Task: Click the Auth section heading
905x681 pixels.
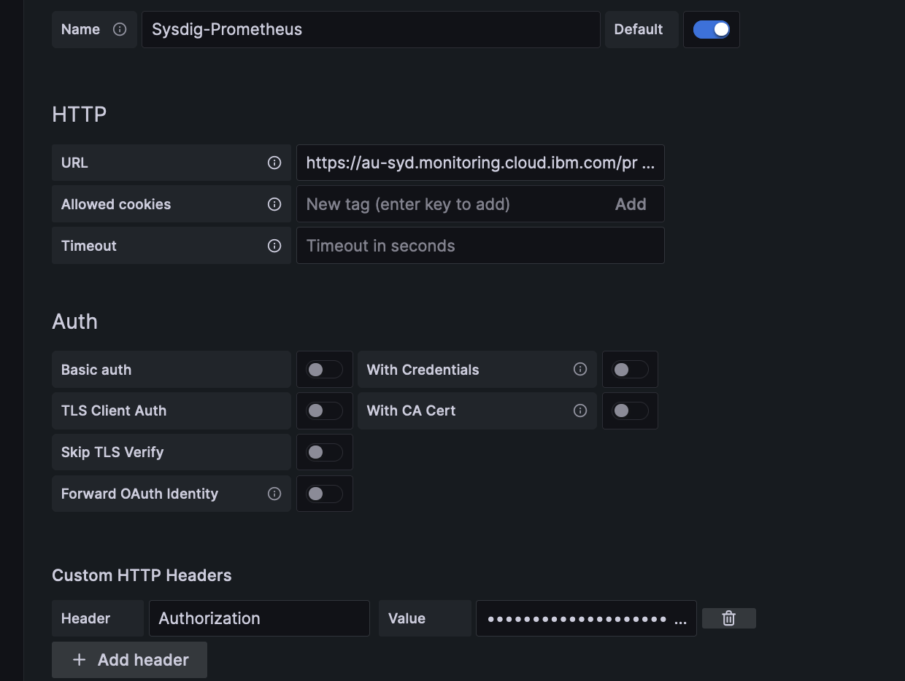Action: (x=74, y=322)
